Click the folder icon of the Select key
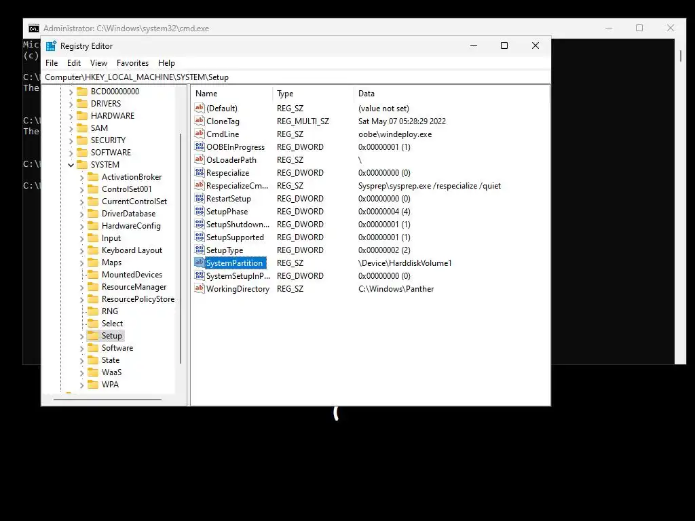This screenshot has height=521, width=695. 93,323
